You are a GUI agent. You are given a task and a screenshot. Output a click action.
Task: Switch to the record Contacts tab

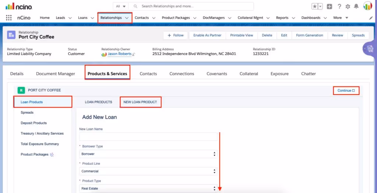[148, 74]
